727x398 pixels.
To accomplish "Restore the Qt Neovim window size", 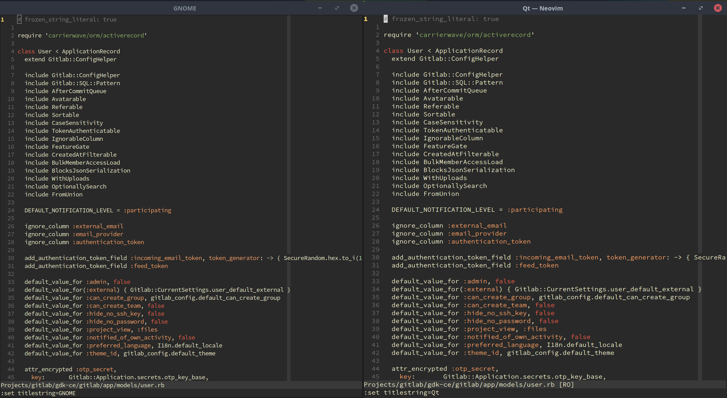I will [701, 8].
